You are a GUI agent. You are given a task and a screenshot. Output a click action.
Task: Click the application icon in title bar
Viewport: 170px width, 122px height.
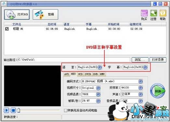point(4,4)
